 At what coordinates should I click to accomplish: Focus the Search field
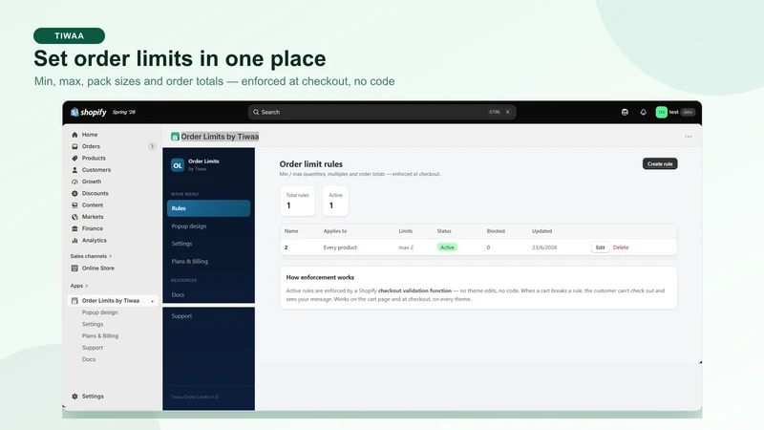point(382,112)
